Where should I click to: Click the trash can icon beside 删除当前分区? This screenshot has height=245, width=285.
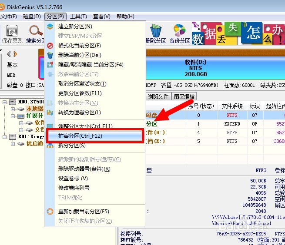(x=50, y=55)
